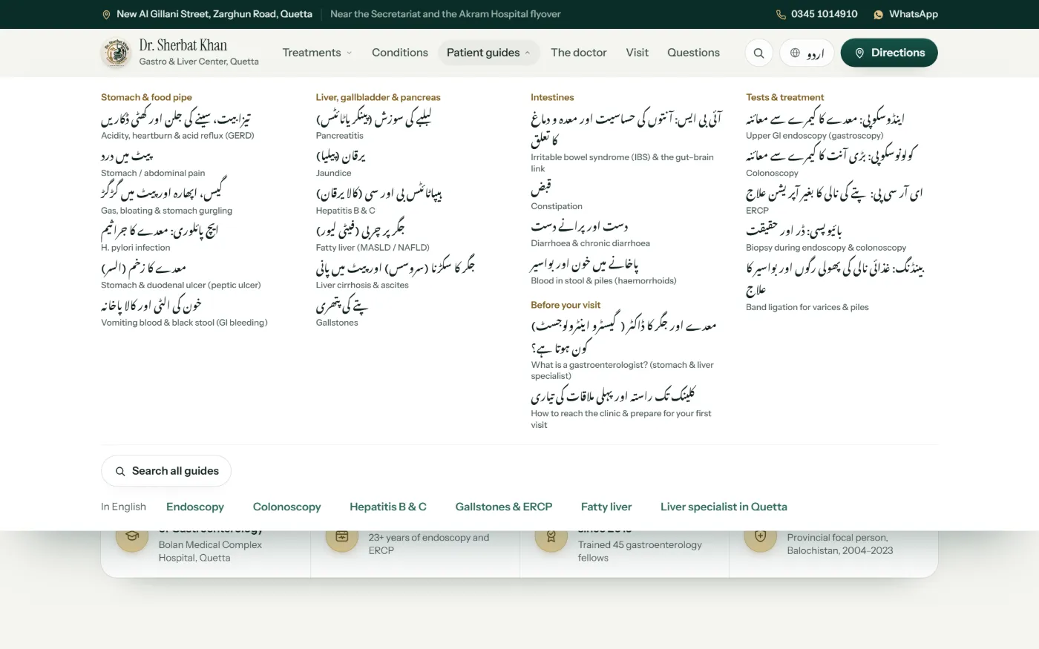
Task: Open the Acidity, heartburn & acid reflux guide
Action: (x=178, y=125)
